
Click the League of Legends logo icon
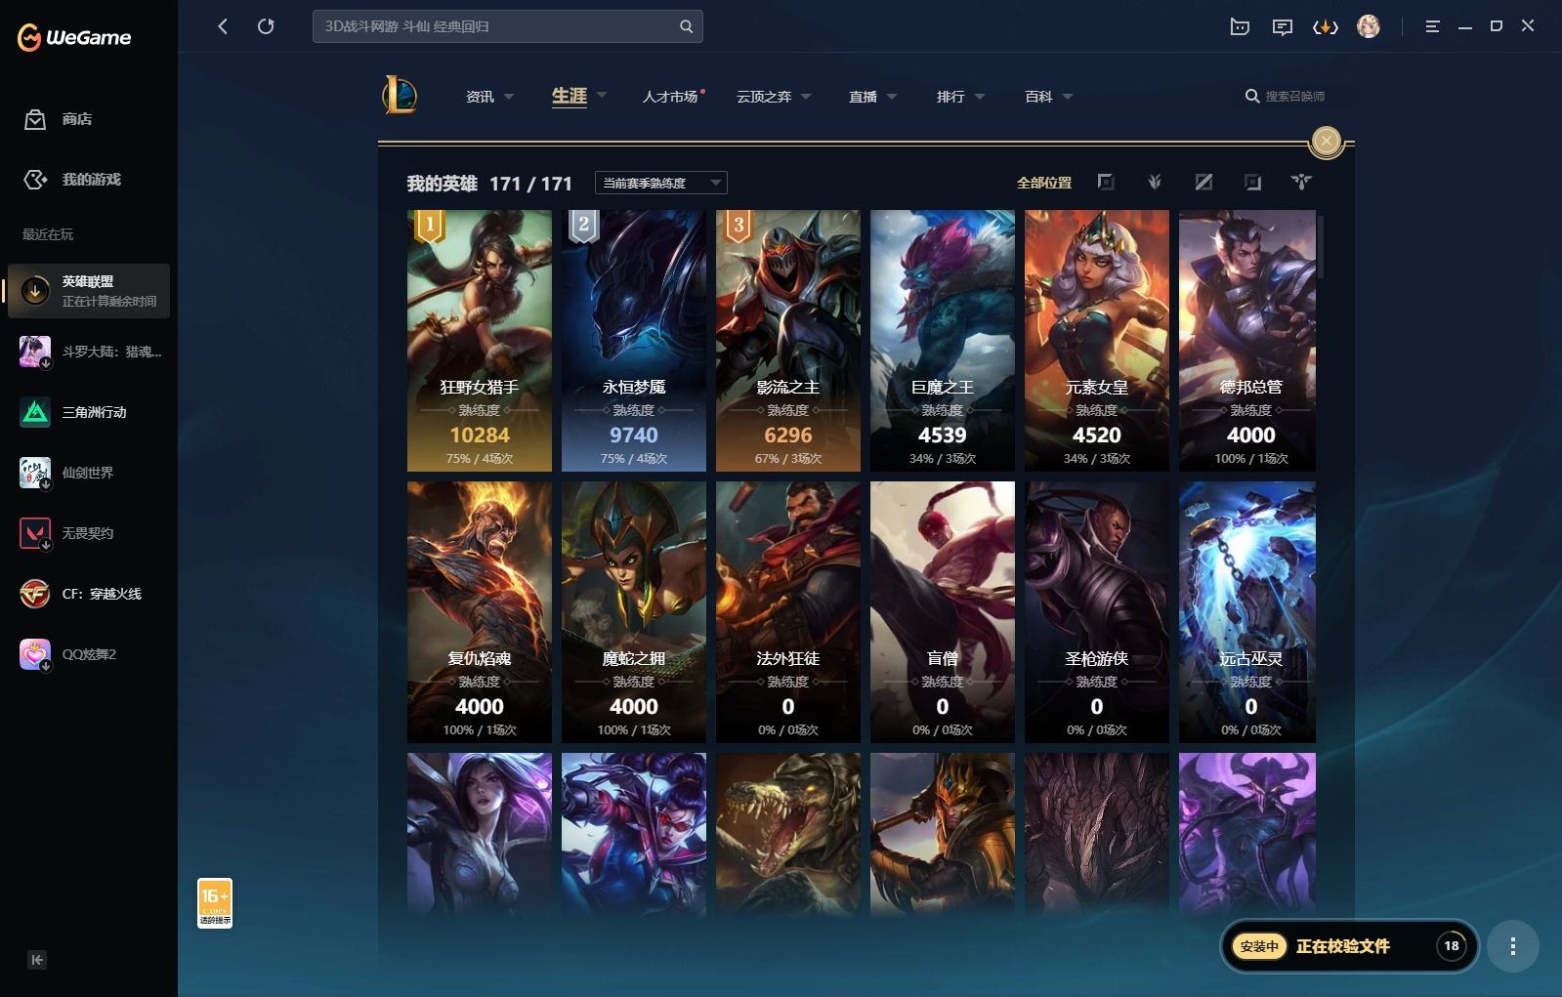pyautogui.click(x=399, y=96)
